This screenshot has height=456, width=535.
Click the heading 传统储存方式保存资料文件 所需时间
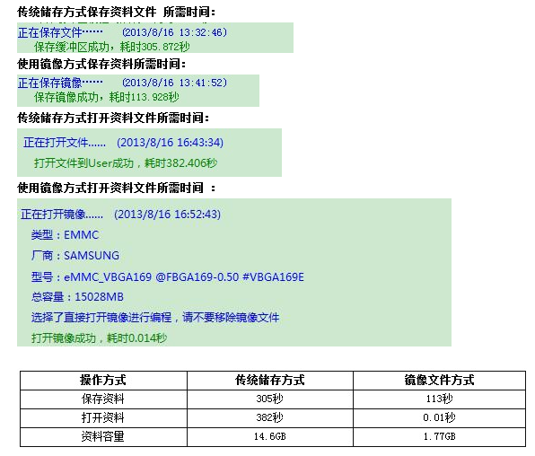[117, 12]
